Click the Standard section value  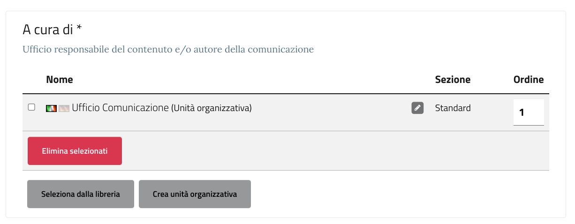[453, 108]
